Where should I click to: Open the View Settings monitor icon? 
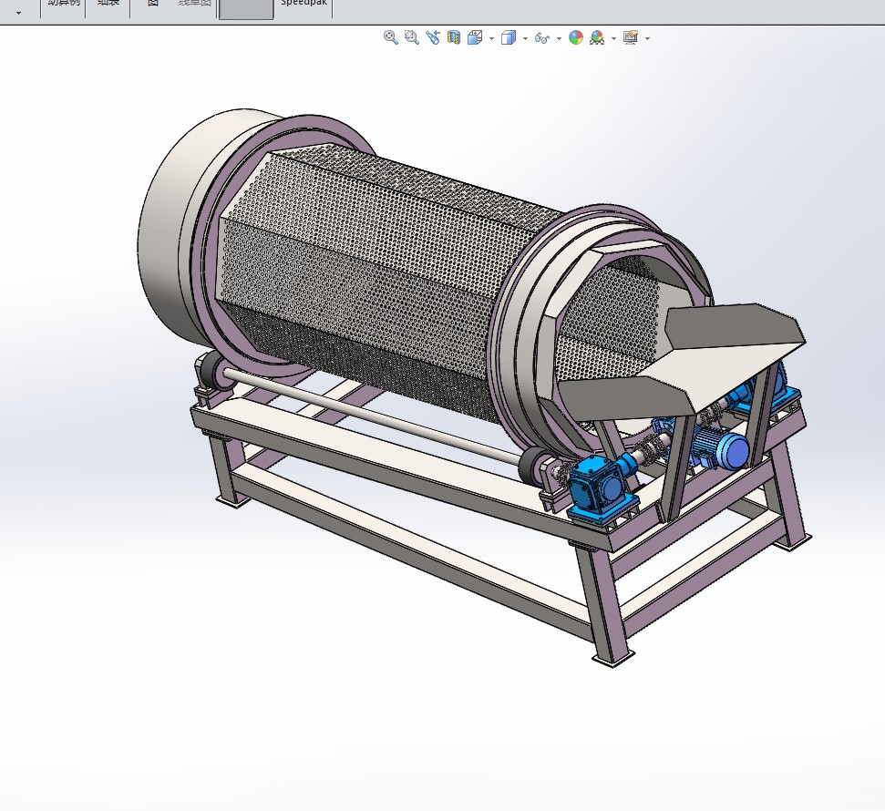click(x=631, y=37)
